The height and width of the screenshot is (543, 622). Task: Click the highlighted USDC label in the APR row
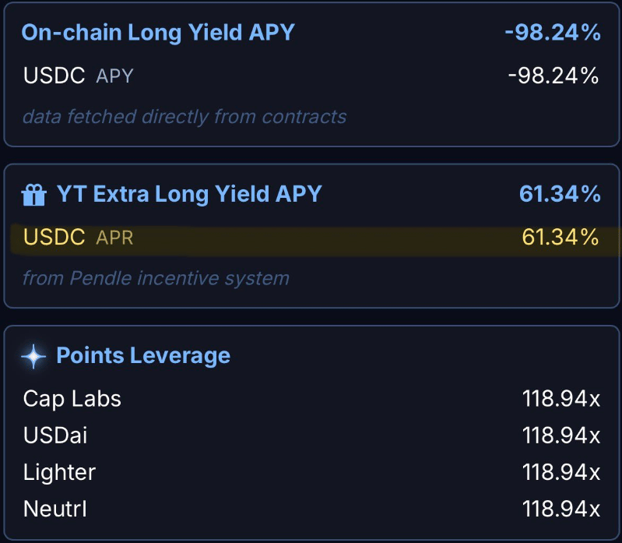[x=54, y=237]
